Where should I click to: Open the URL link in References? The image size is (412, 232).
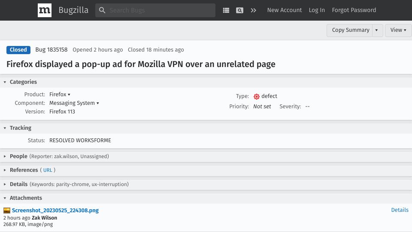(x=48, y=170)
